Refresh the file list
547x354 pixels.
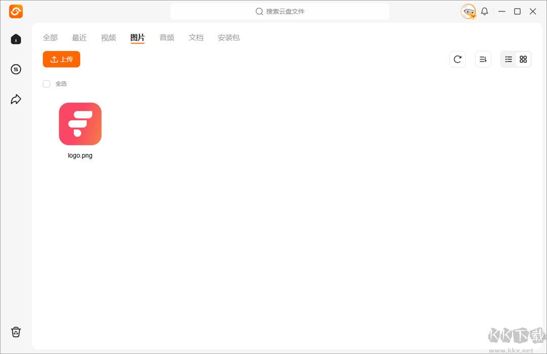457,59
